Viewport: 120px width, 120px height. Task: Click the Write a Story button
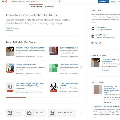click(103, 1)
